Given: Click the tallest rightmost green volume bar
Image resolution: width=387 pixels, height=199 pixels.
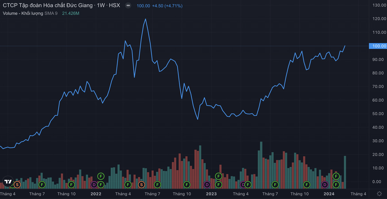Looking at the screenshot, I should click(x=345, y=172).
